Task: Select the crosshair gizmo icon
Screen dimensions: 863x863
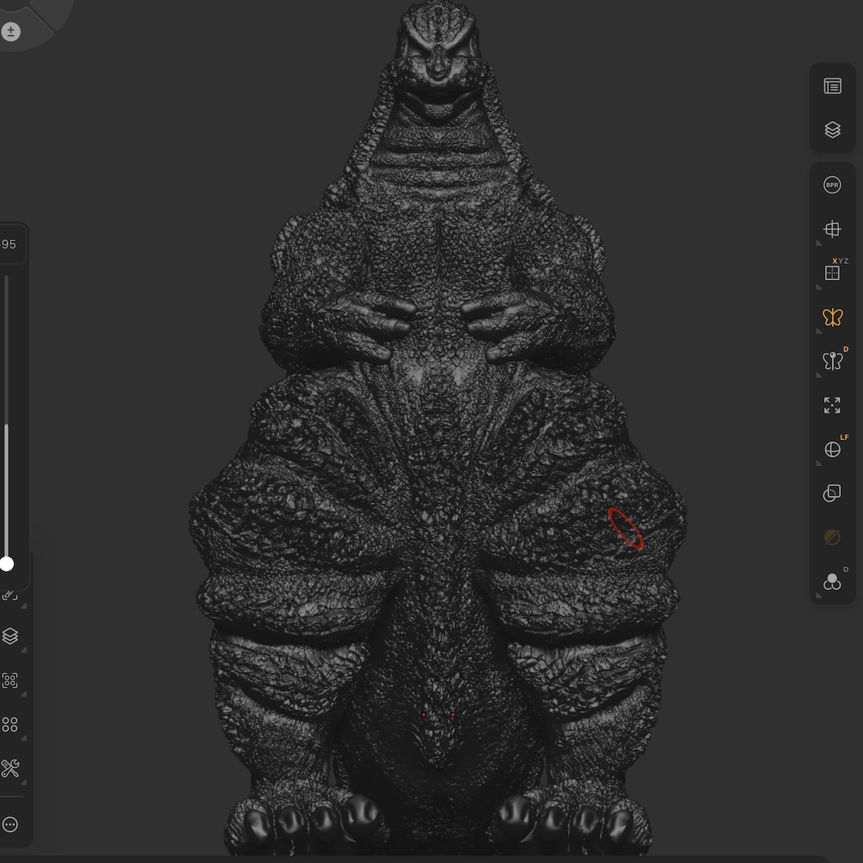Action: (x=833, y=229)
